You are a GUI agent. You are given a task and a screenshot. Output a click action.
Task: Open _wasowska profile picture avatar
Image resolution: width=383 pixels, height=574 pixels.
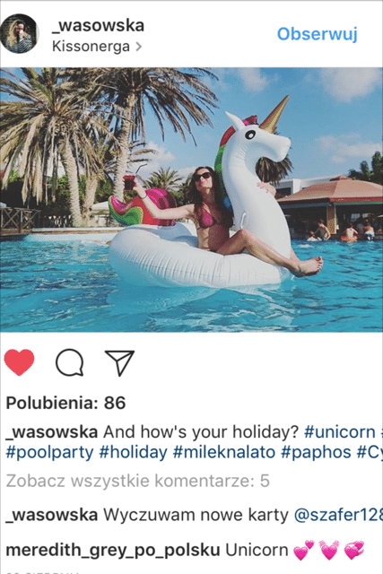(19, 34)
